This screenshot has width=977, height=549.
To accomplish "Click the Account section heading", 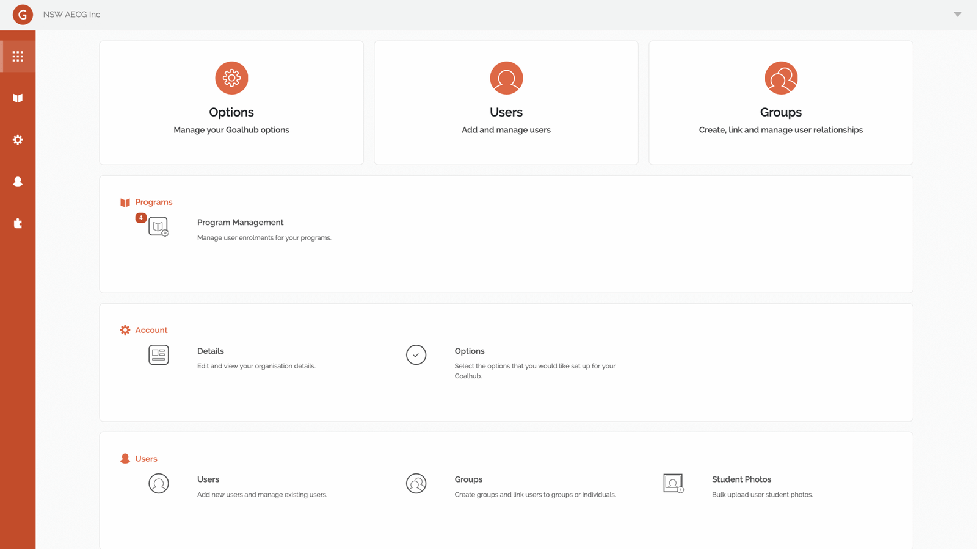I will (x=151, y=330).
